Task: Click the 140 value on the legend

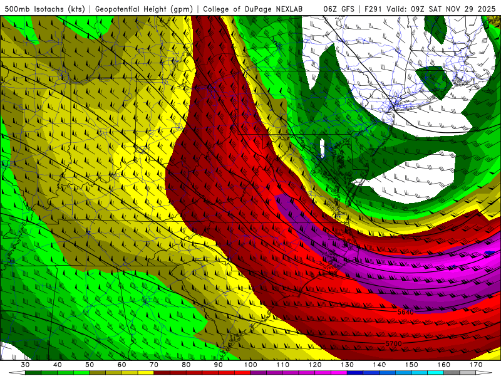Action: [380, 365]
